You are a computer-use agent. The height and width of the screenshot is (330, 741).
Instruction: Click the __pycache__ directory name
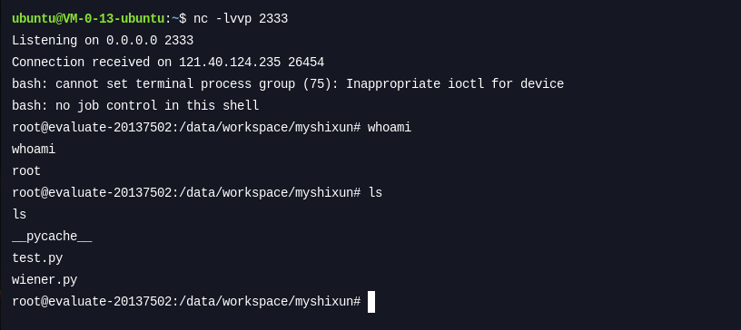52,237
